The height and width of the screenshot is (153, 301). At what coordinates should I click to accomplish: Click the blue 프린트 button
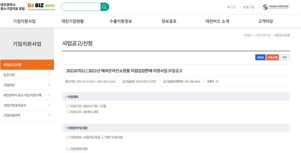[260, 57]
